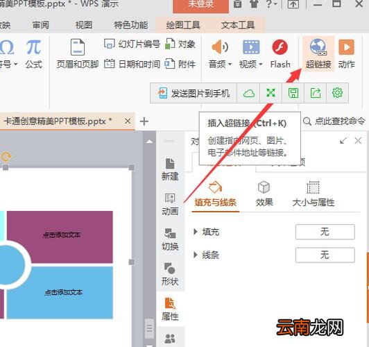Select the 卡通创意精美PPT模板.pptx document tab
The image size is (369, 347).
[x=58, y=121]
